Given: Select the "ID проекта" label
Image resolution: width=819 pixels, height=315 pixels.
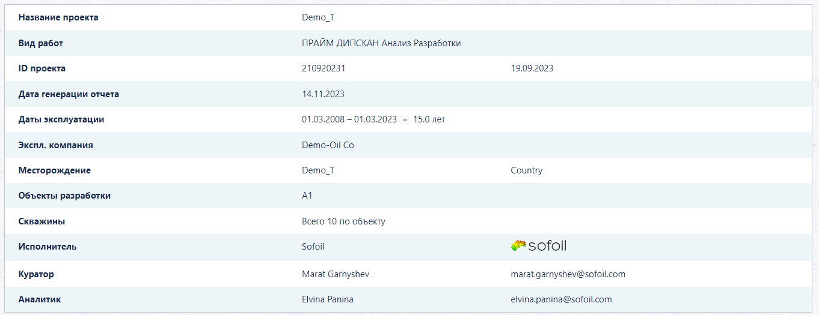Looking at the screenshot, I should click(x=42, y=68).
